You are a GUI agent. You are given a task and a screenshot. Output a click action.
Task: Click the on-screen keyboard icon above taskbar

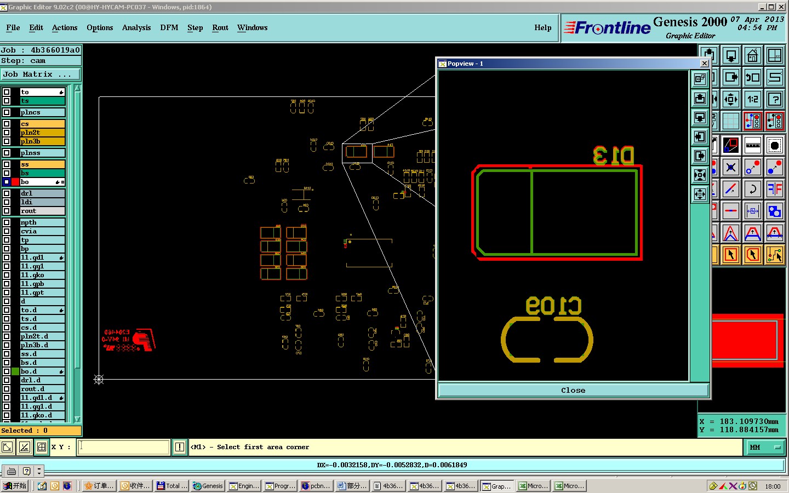pyautogui.click(x=12, y=471)
